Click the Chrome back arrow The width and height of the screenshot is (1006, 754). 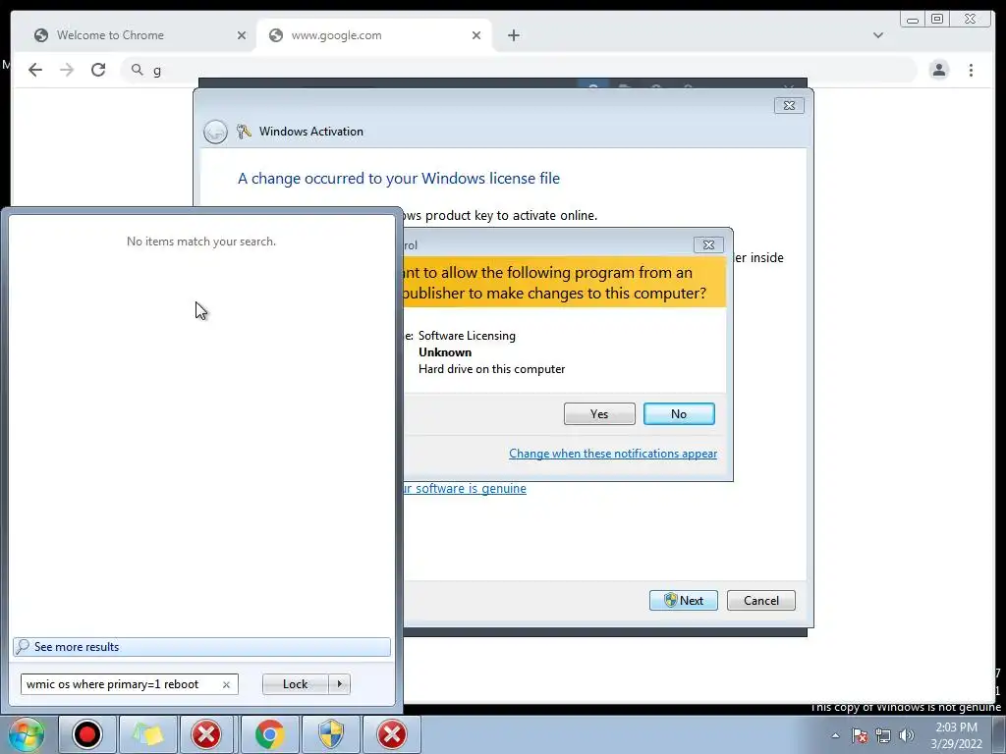coord(35,70)
